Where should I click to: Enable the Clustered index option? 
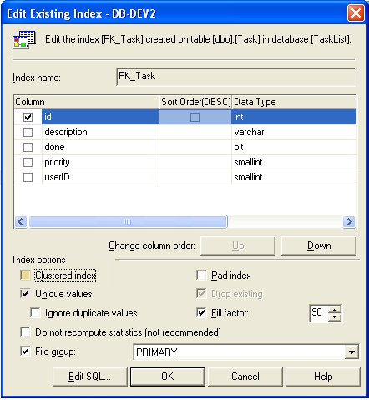[25, 276]
